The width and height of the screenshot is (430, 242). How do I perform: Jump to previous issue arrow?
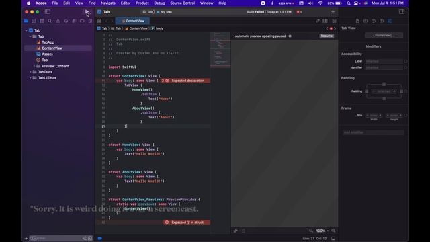click(x=327, y=28)
